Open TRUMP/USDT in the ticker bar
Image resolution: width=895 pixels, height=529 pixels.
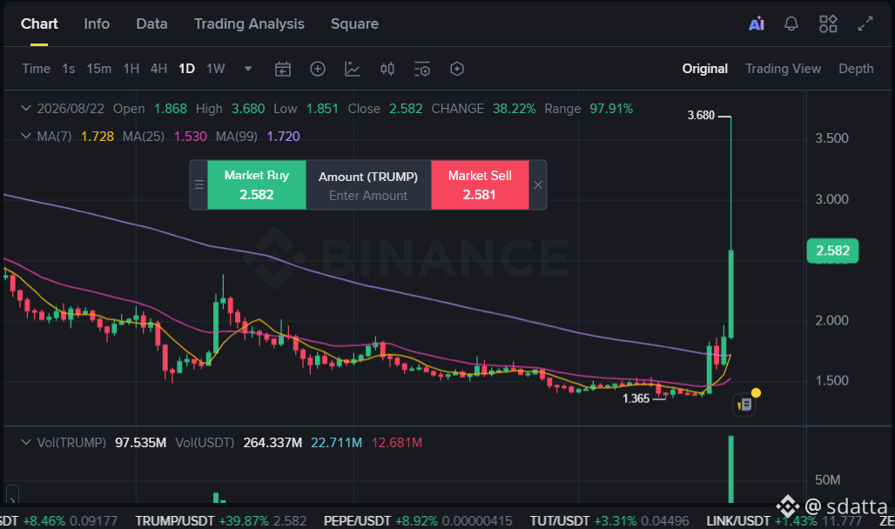point(220,521)
